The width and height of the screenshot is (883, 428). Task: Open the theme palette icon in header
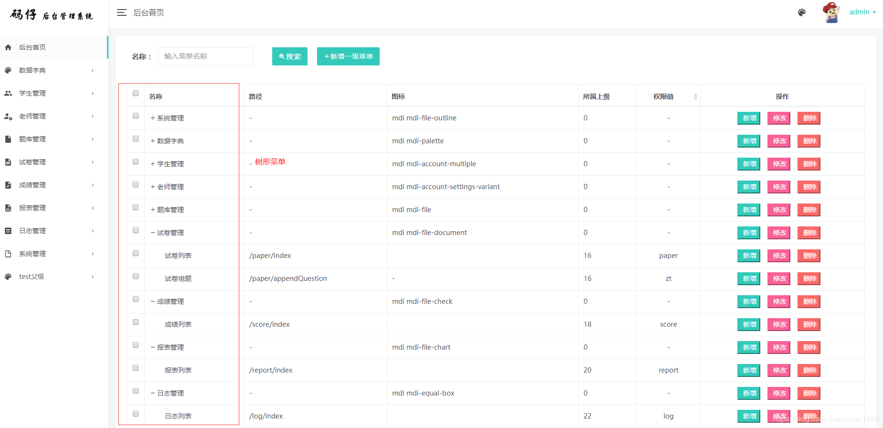click(802, 12)
